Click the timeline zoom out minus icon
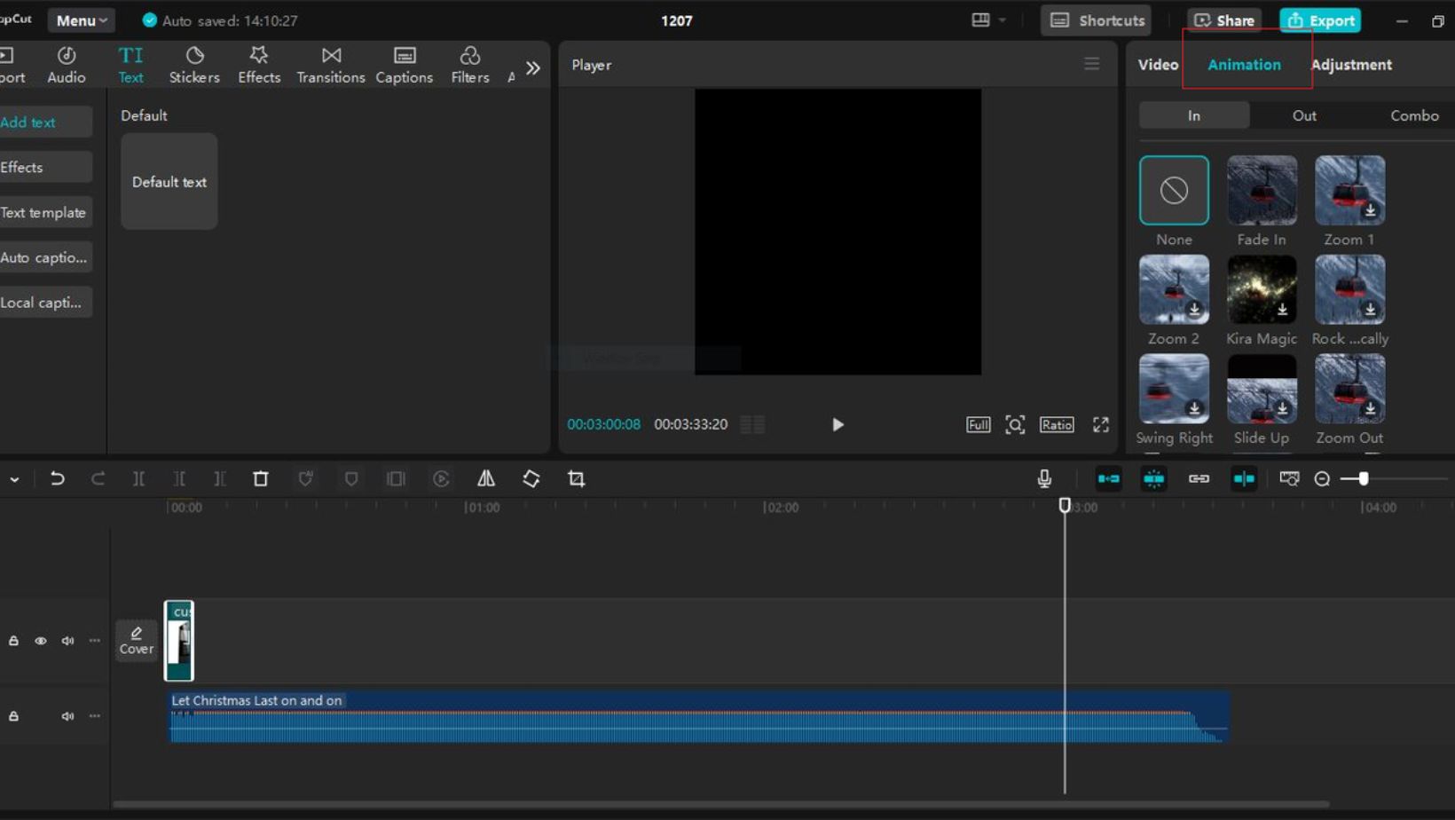1455x820 pixels. click(x=1322, y=479)
